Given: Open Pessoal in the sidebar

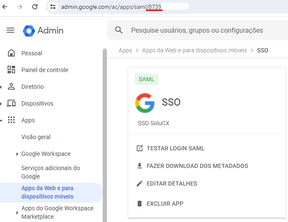Looking at the screenshot, I should [x=31, y=53].
